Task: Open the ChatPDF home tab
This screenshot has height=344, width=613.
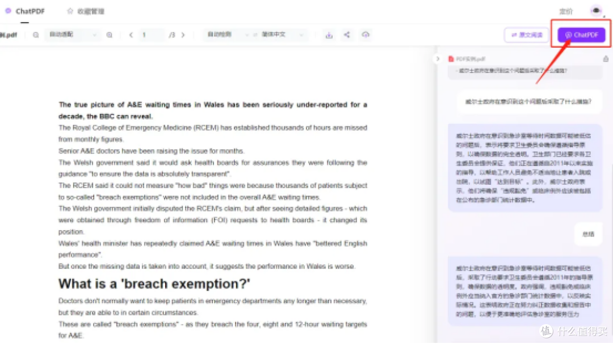Action: (x=25, y=11)
